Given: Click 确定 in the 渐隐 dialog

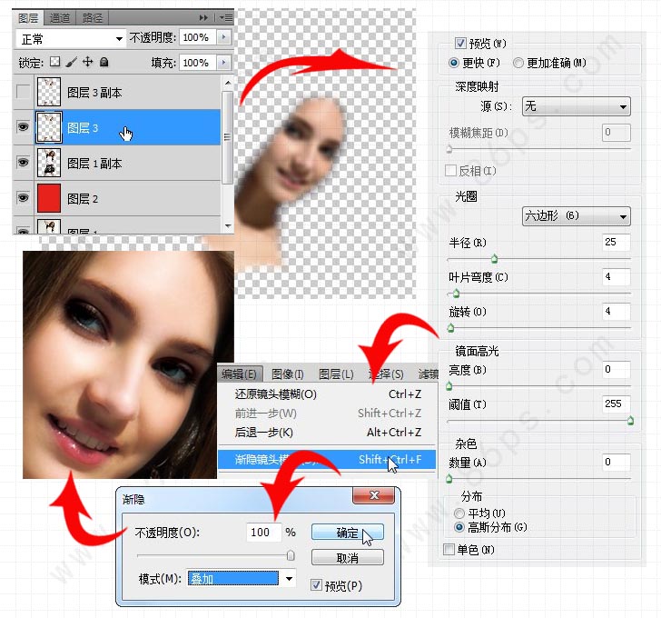Looking at the screenshot, I should pos(348,533).
